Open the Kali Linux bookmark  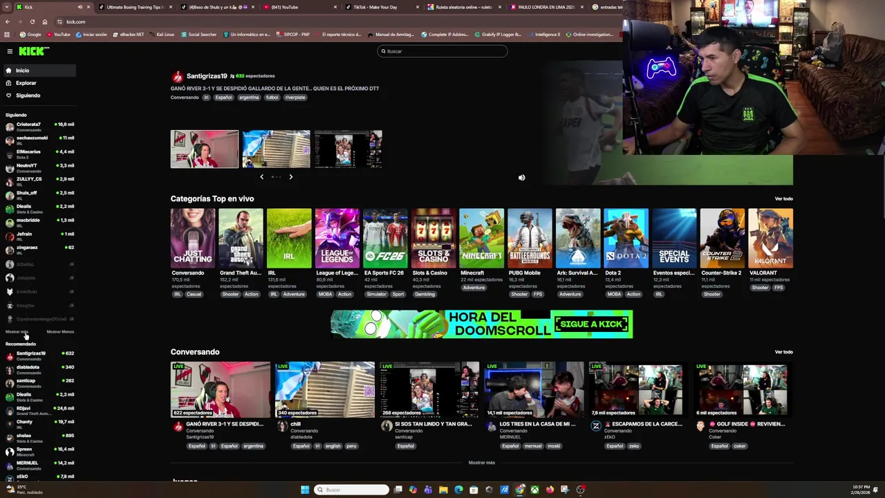tap(162, 34)
